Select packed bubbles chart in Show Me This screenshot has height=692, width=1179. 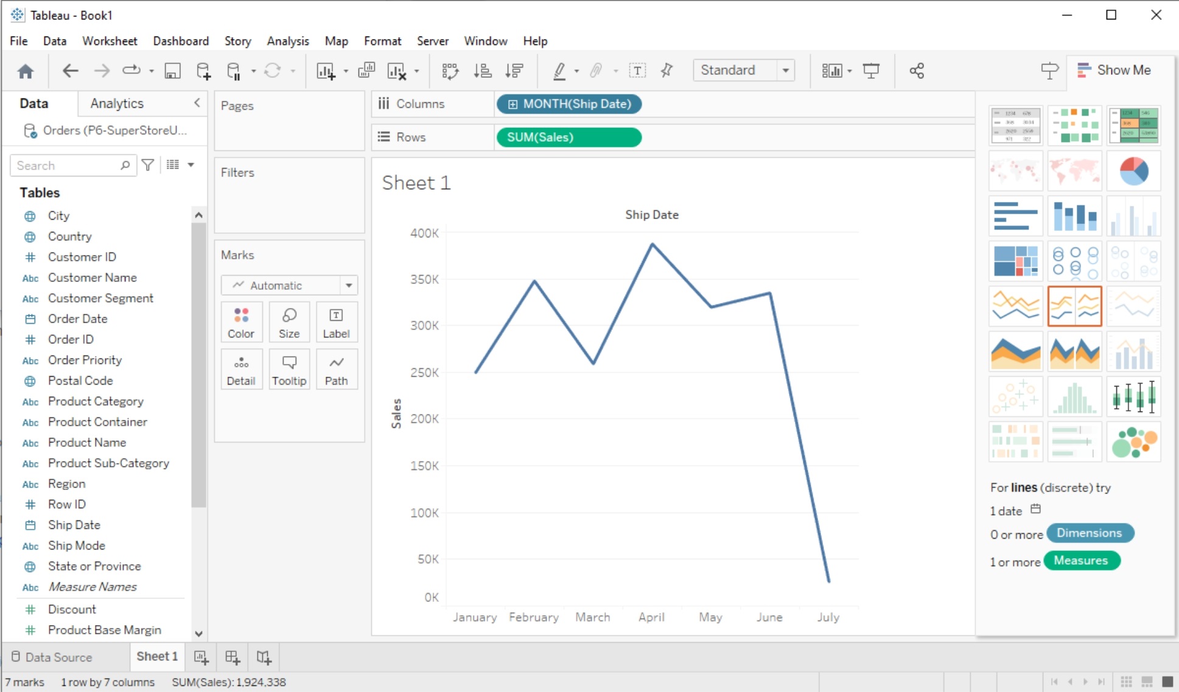pyautogui.click(x=1133, y=442)
